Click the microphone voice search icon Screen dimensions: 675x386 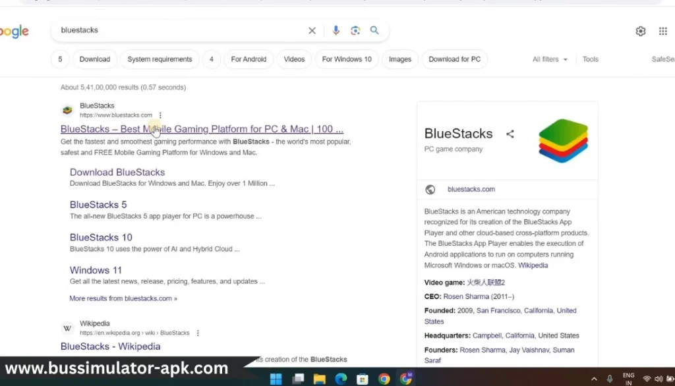pos(336,30)
